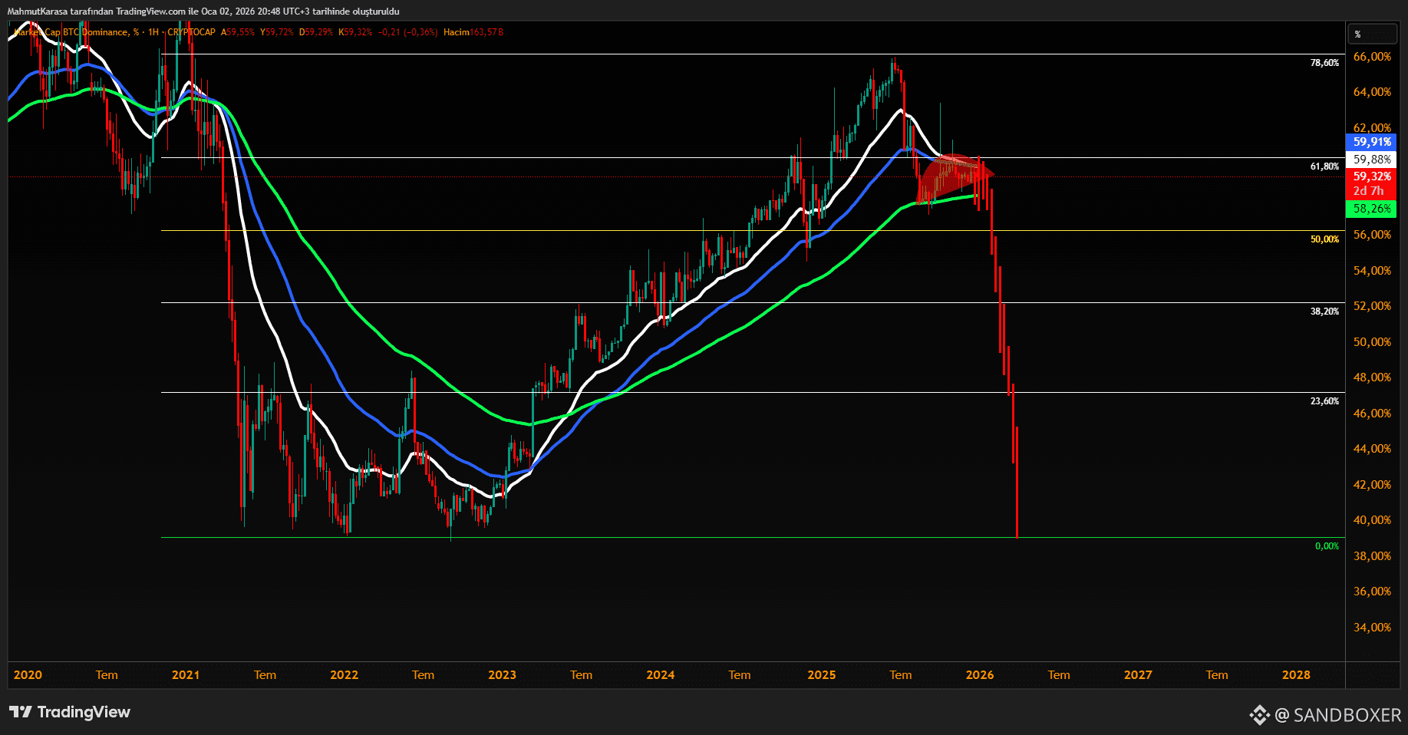Click the yellow 50,00% Fibonacci level label

coord(1324,239)
